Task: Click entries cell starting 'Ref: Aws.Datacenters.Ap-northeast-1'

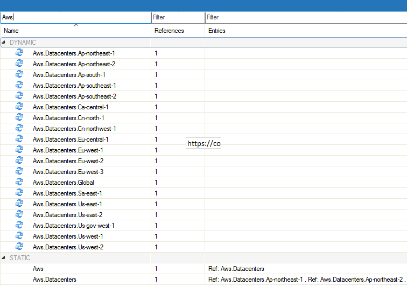Action: (306, 280)
